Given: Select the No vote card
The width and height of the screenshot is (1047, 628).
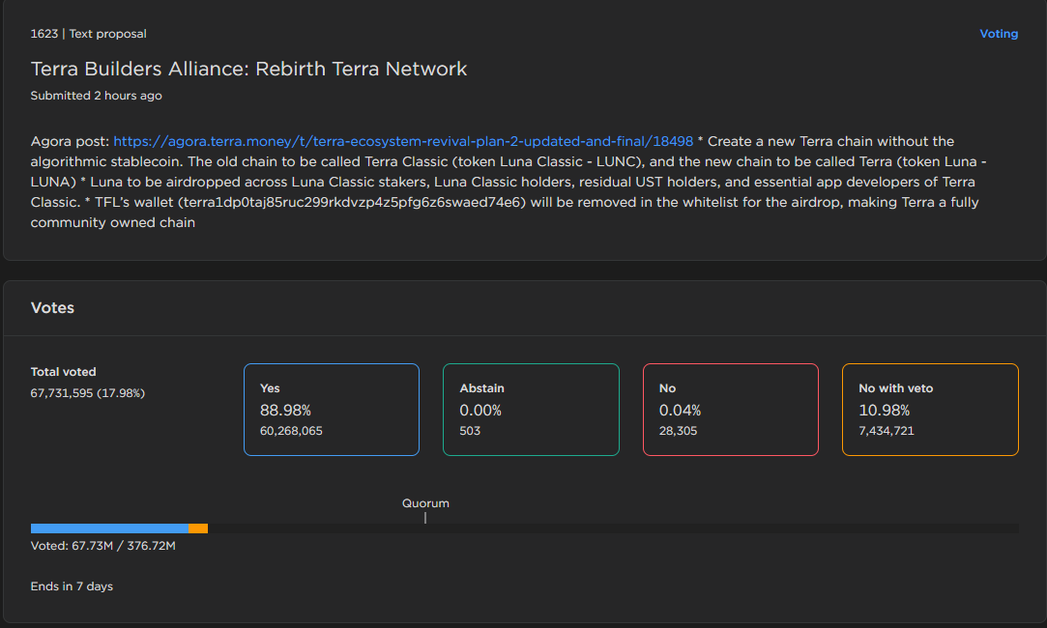Looking at the screenshot, I should tap(730, 409).
